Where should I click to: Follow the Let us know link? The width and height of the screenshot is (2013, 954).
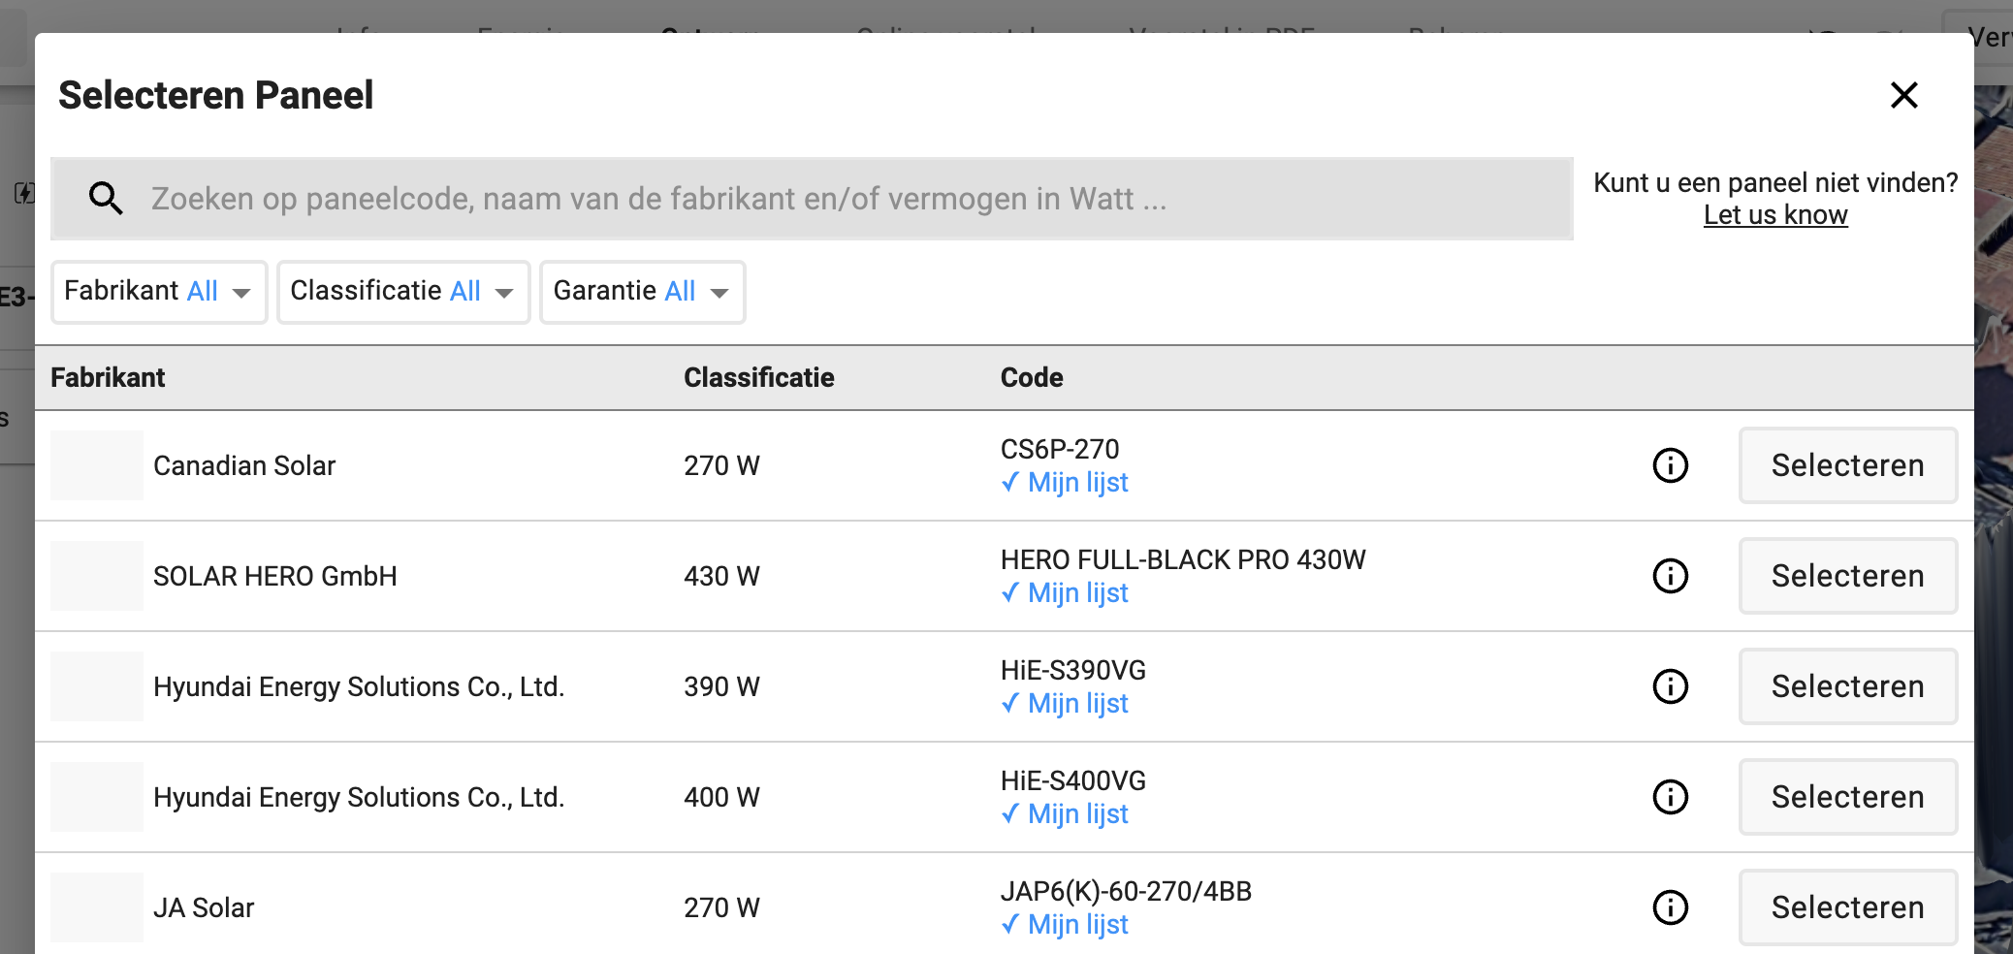pos(1775,215)
